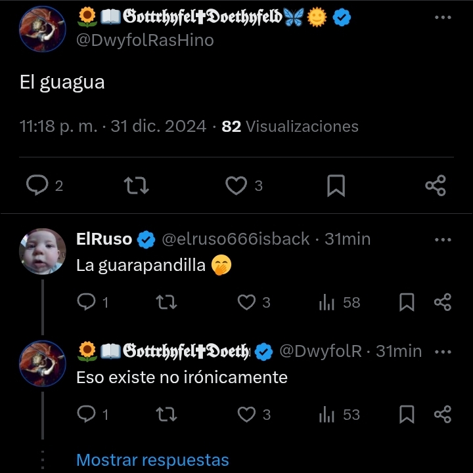Open more options on ElRuso's reply
Image resolution: width=473 pixels, height=473 pixels.
point(443,240)
